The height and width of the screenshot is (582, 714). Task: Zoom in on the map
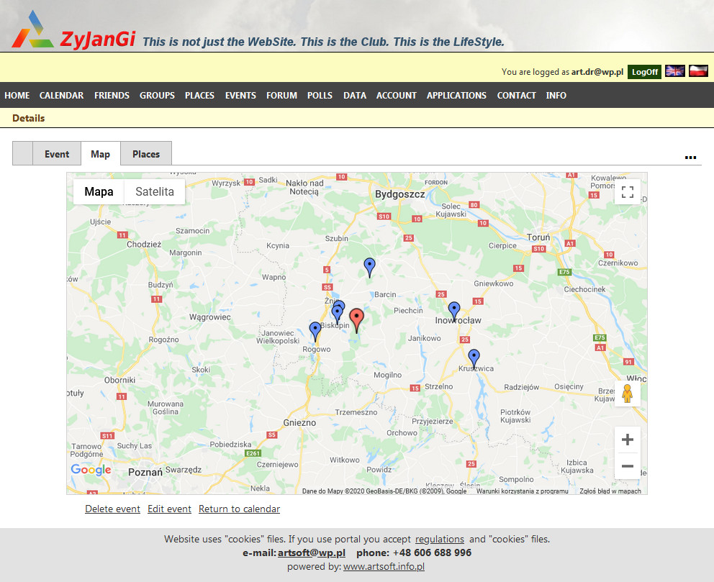628,440
